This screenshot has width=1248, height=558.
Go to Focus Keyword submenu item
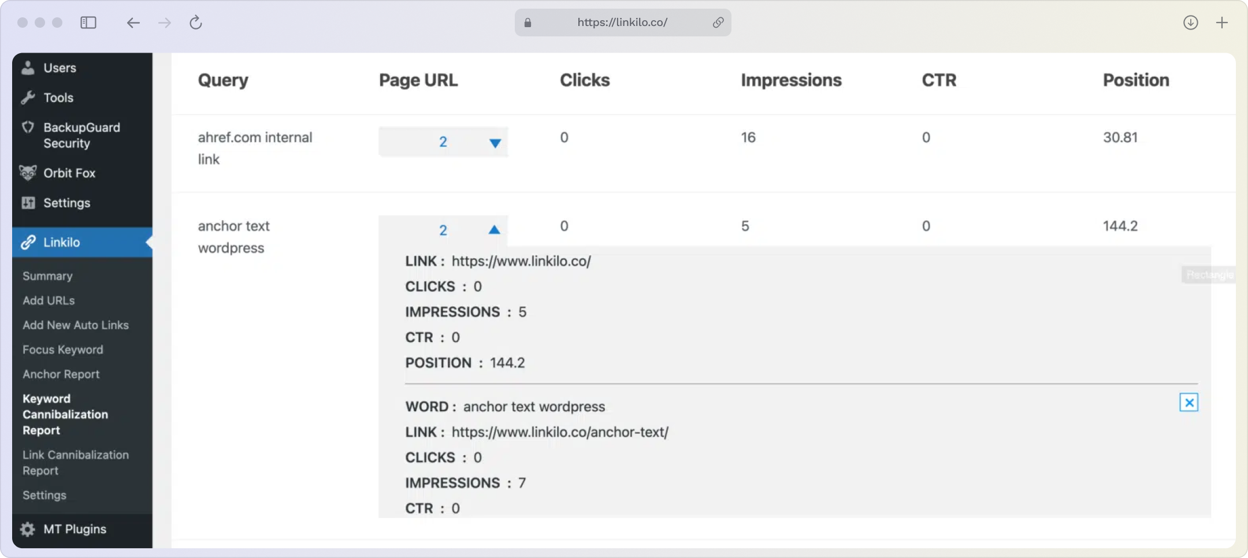coord(62,349)
